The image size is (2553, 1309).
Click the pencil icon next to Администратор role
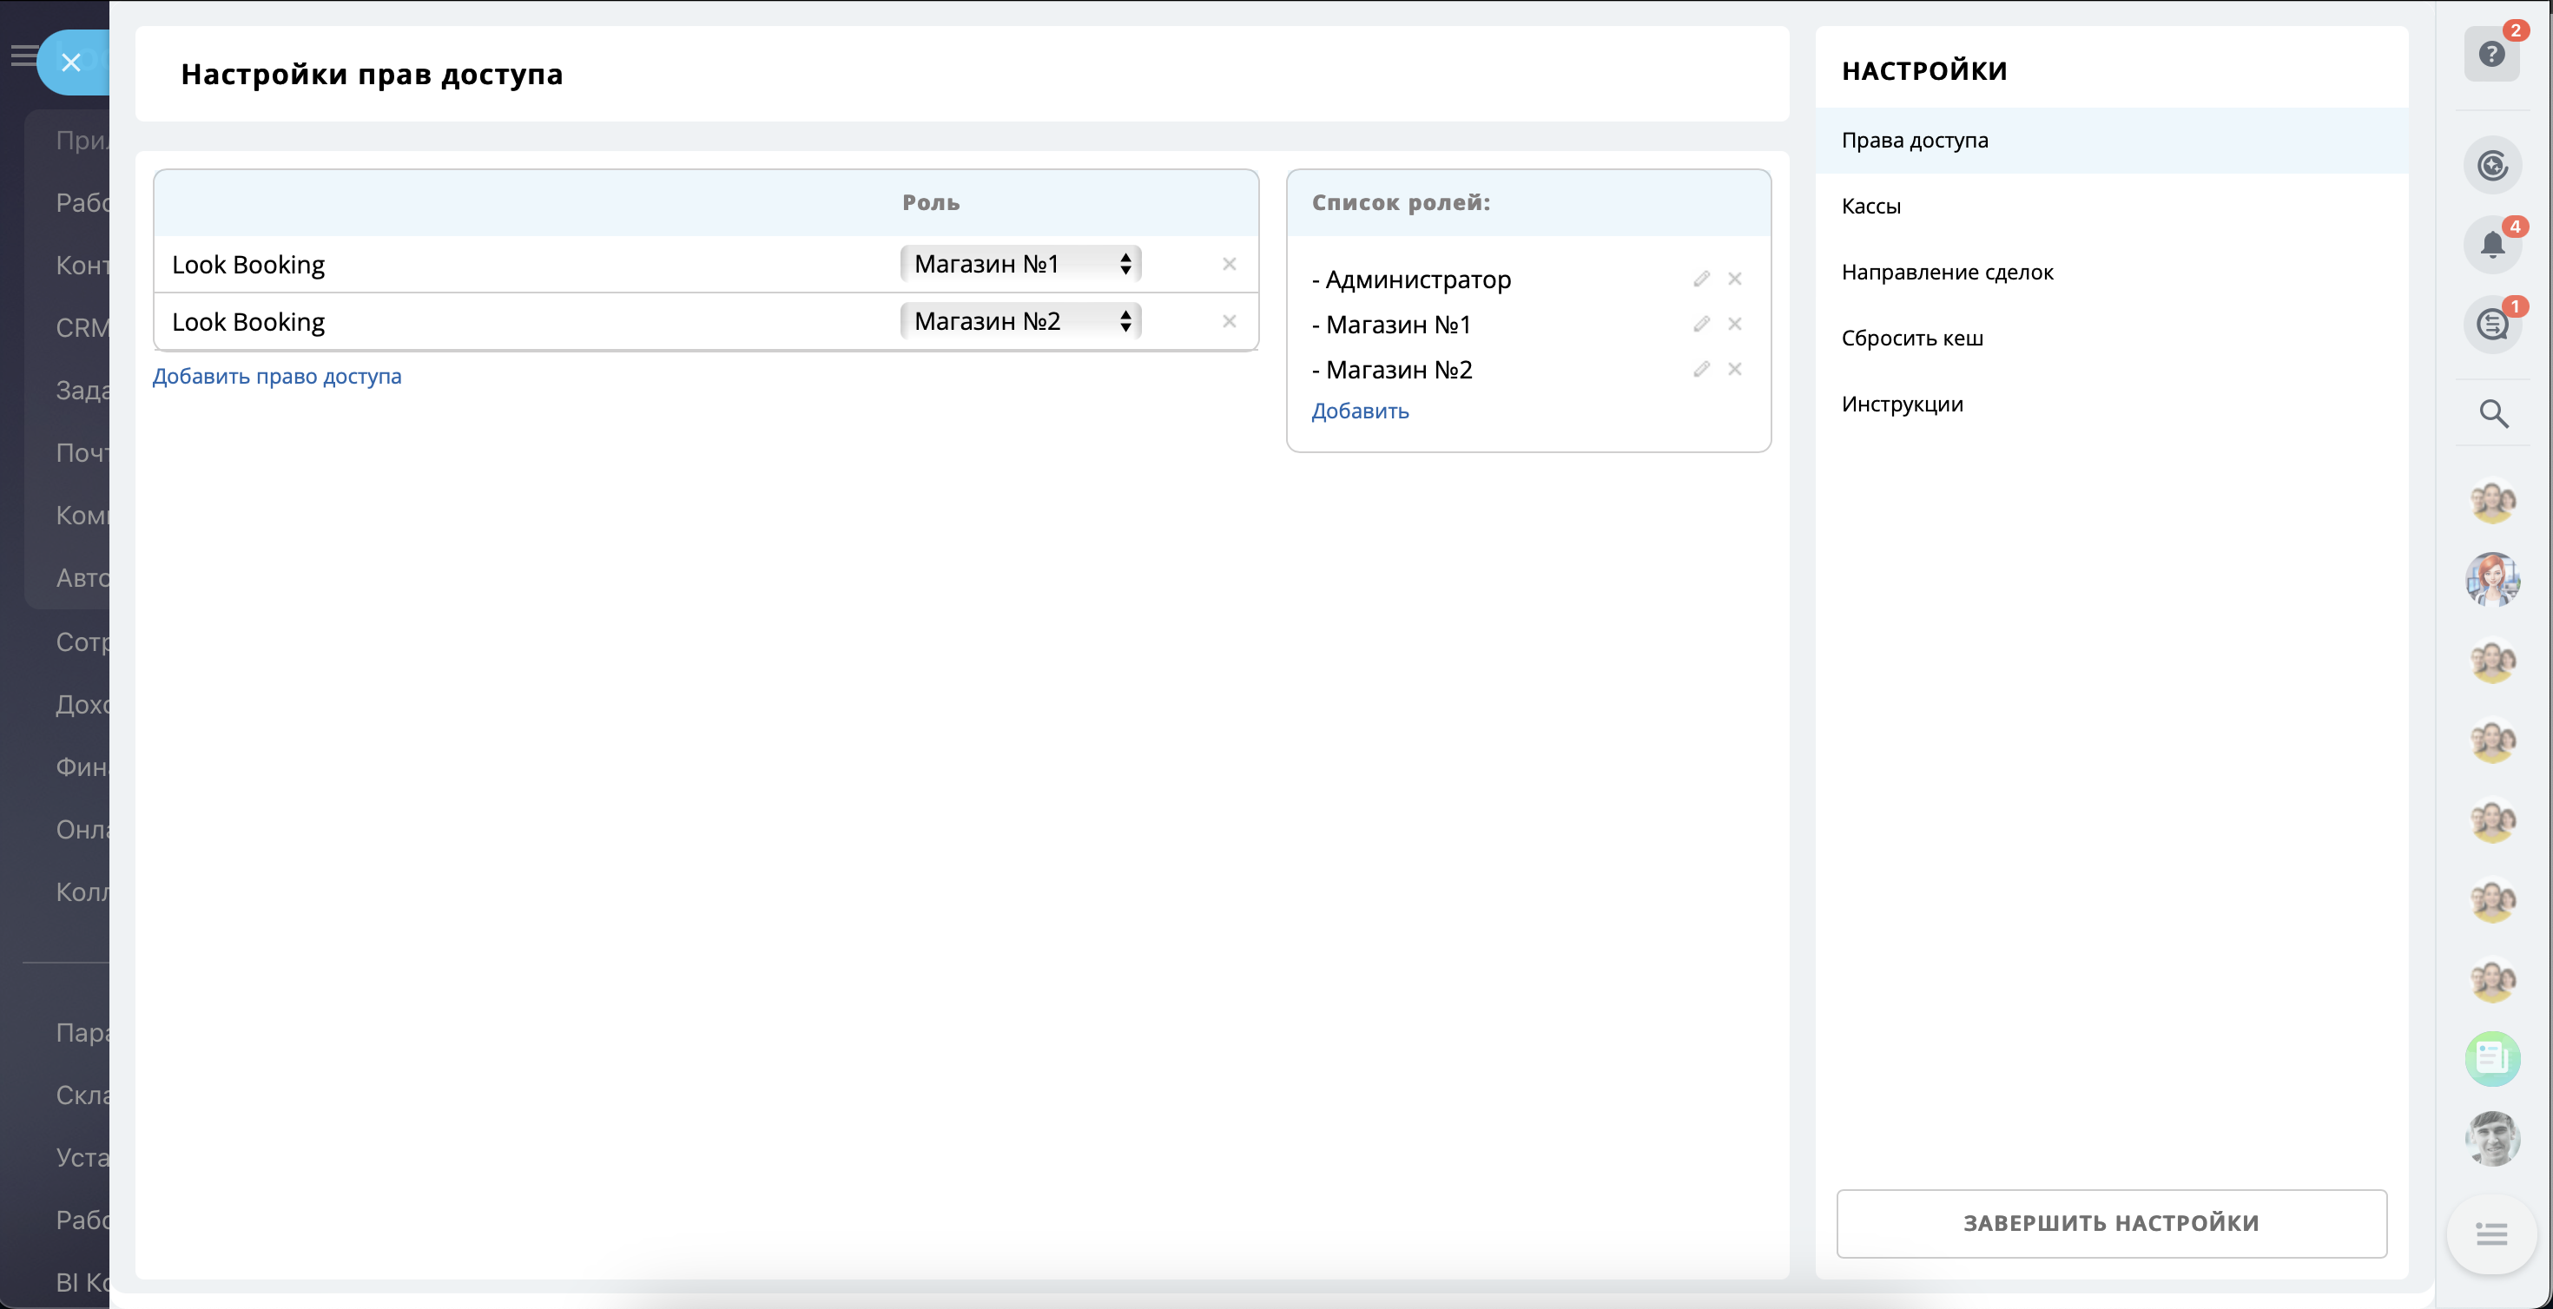tap(1702, 280)
